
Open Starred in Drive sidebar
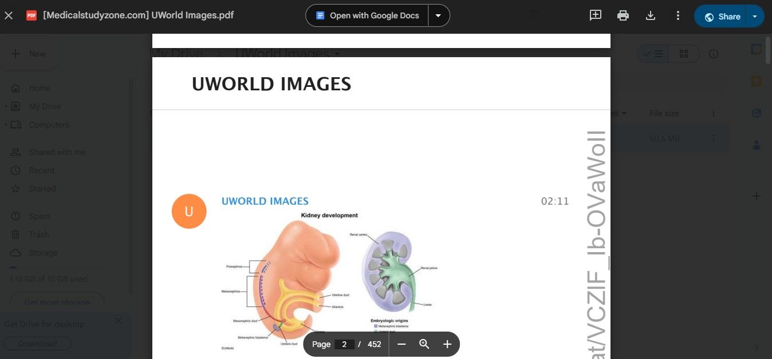pyautogui.click(x=42, y=189)
